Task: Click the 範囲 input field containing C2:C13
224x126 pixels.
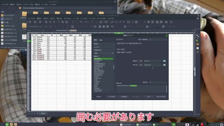Action: [152, 61]
